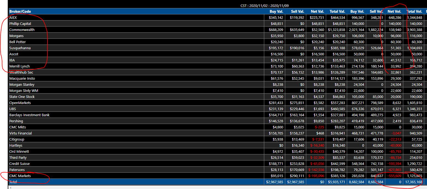The width and height of the screenshot is (427, 189).
Task: Click AIEX net value $225,751
Action: pyautogui.click(x=317, y=17)
